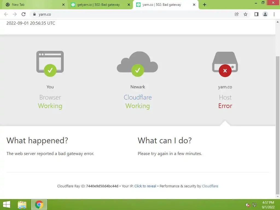The image size is (280, 210).
Task: Switch to getyarn.io 502 tab
Action: point(100,5)
